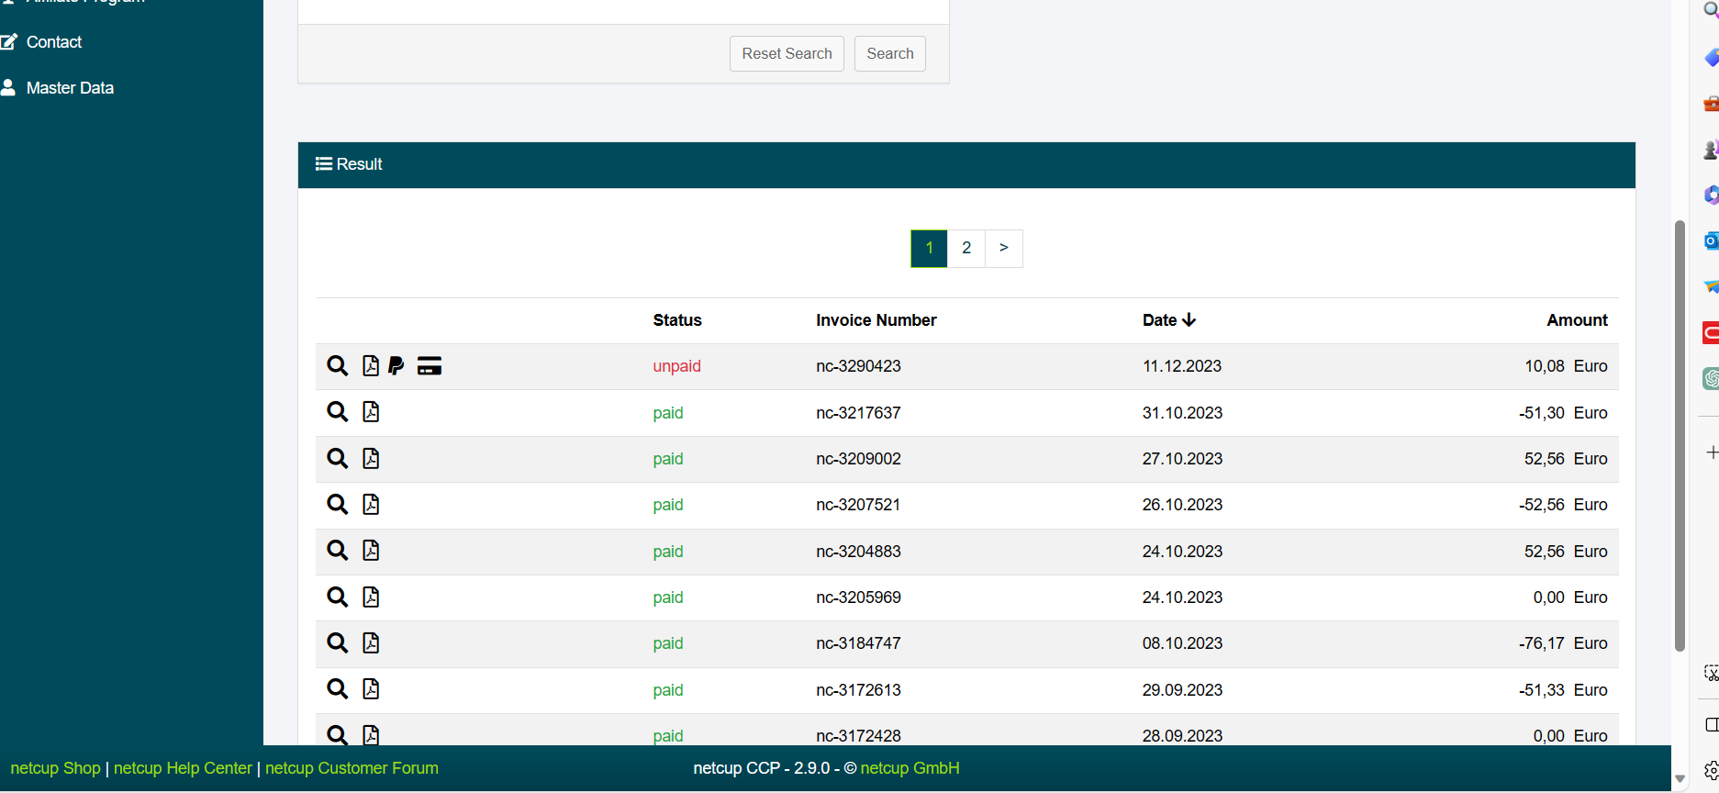Download PDF of invoice nc-3217637
Screen dimensions: 1719x793
(371, 412)
